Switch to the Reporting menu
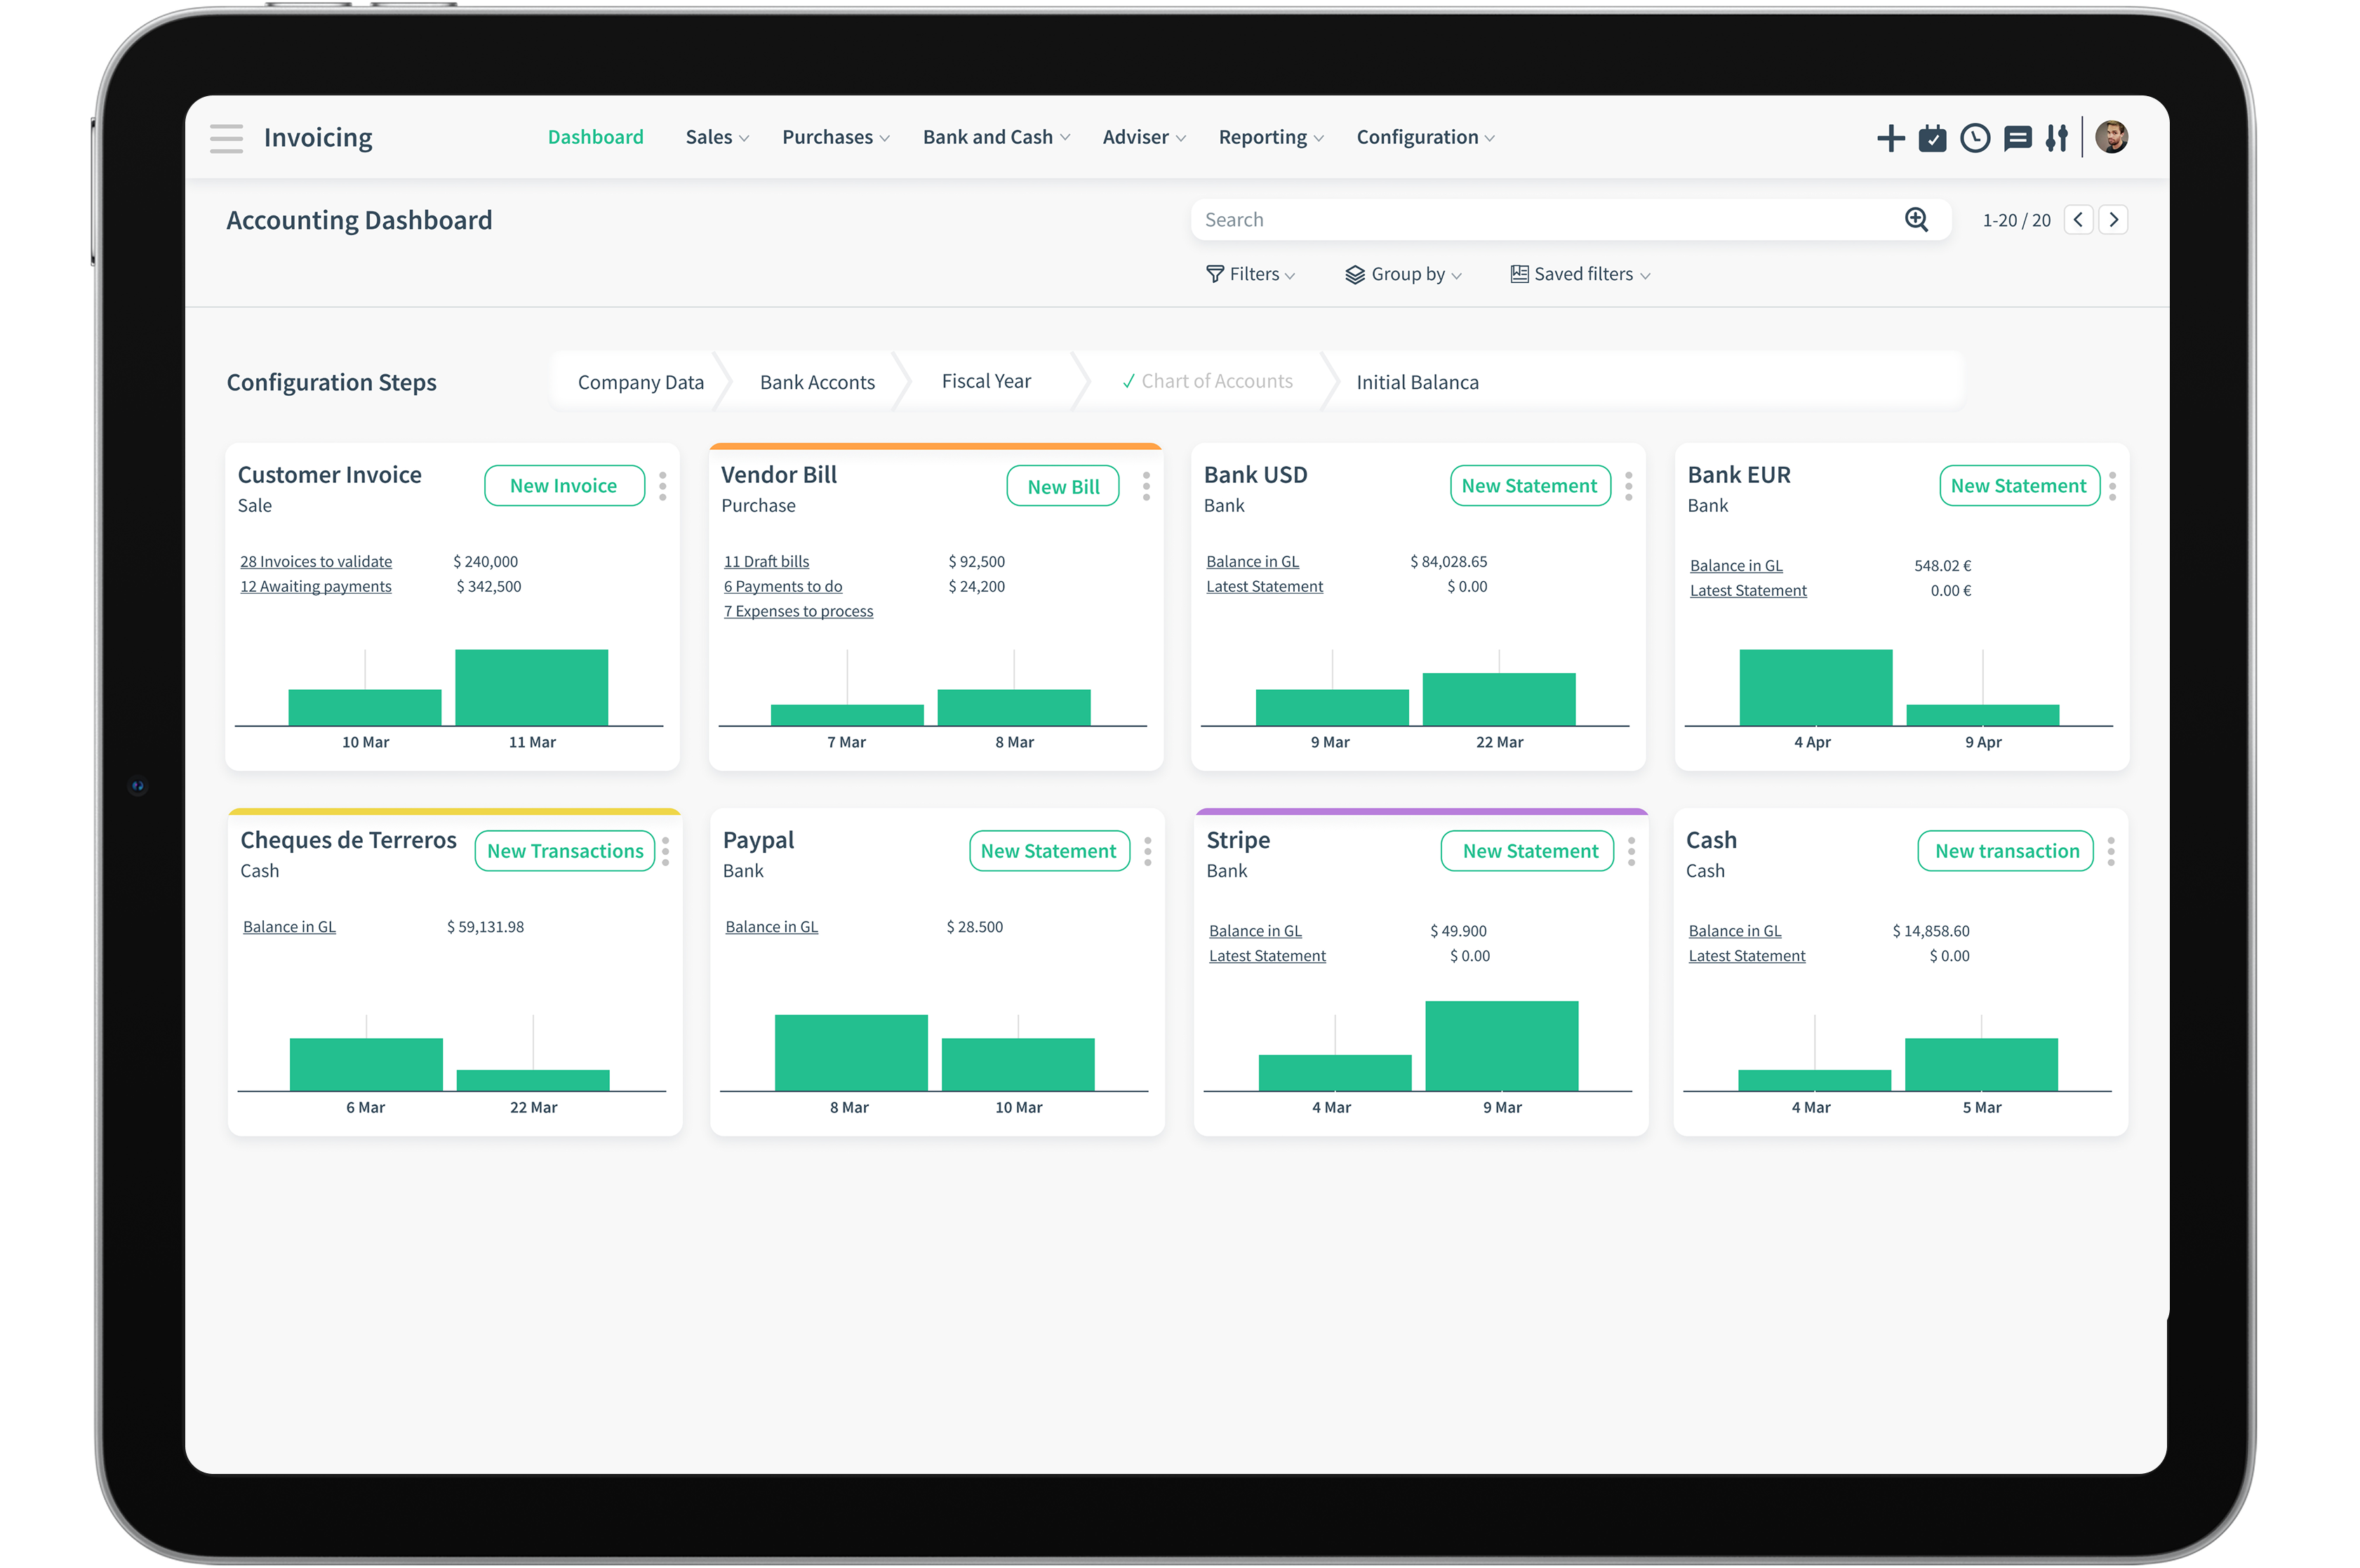Screen dimensions: 2360x1568 1262,137
